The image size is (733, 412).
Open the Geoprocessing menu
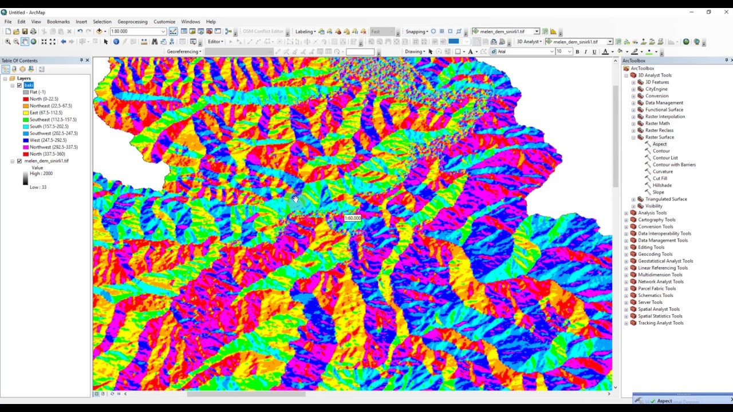point(132,22)
